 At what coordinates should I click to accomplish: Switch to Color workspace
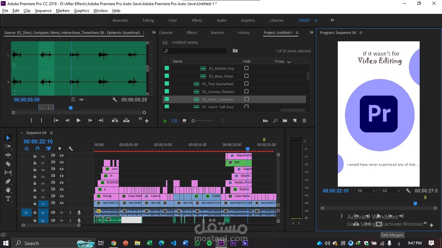click(x=173, y=20)
